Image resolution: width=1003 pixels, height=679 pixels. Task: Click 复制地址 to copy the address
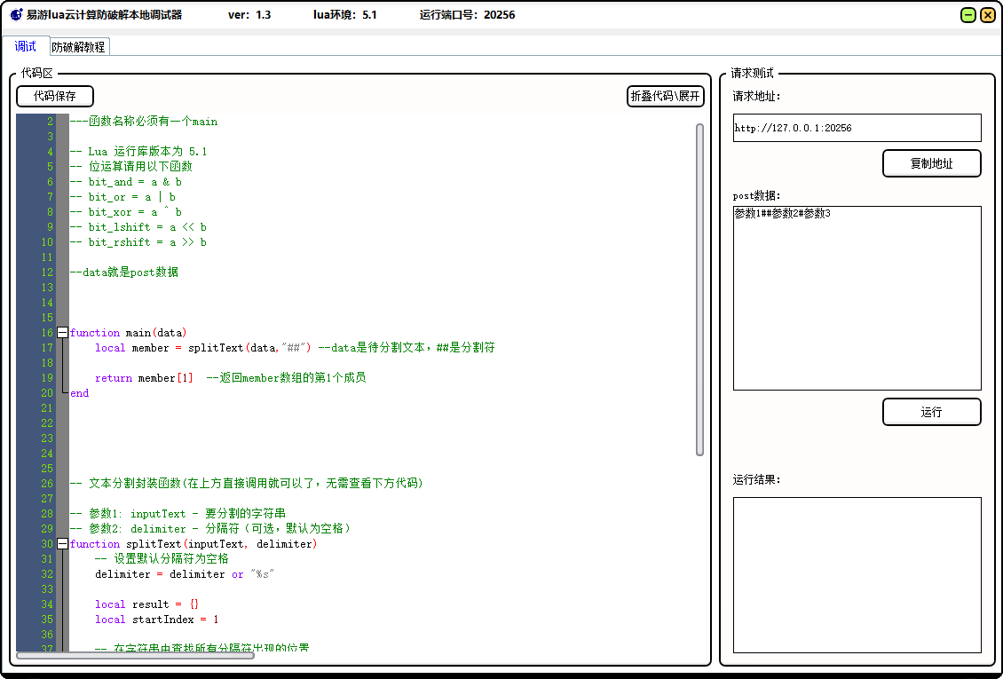[x=931, y=162]
